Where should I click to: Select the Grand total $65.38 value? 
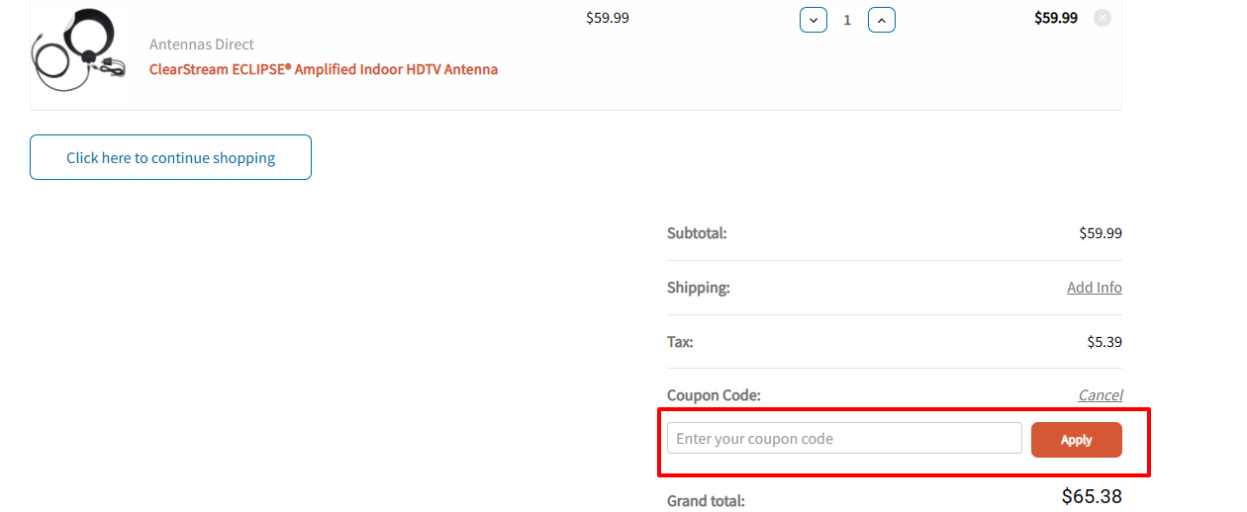[x=1092, y=496]
